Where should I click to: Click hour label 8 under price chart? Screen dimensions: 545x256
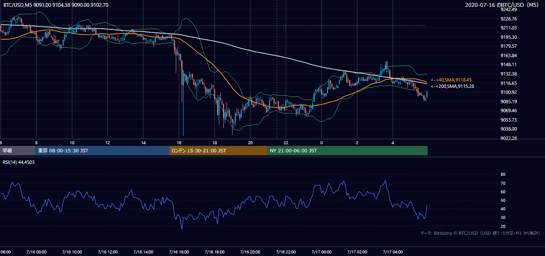tap(36, 143)
